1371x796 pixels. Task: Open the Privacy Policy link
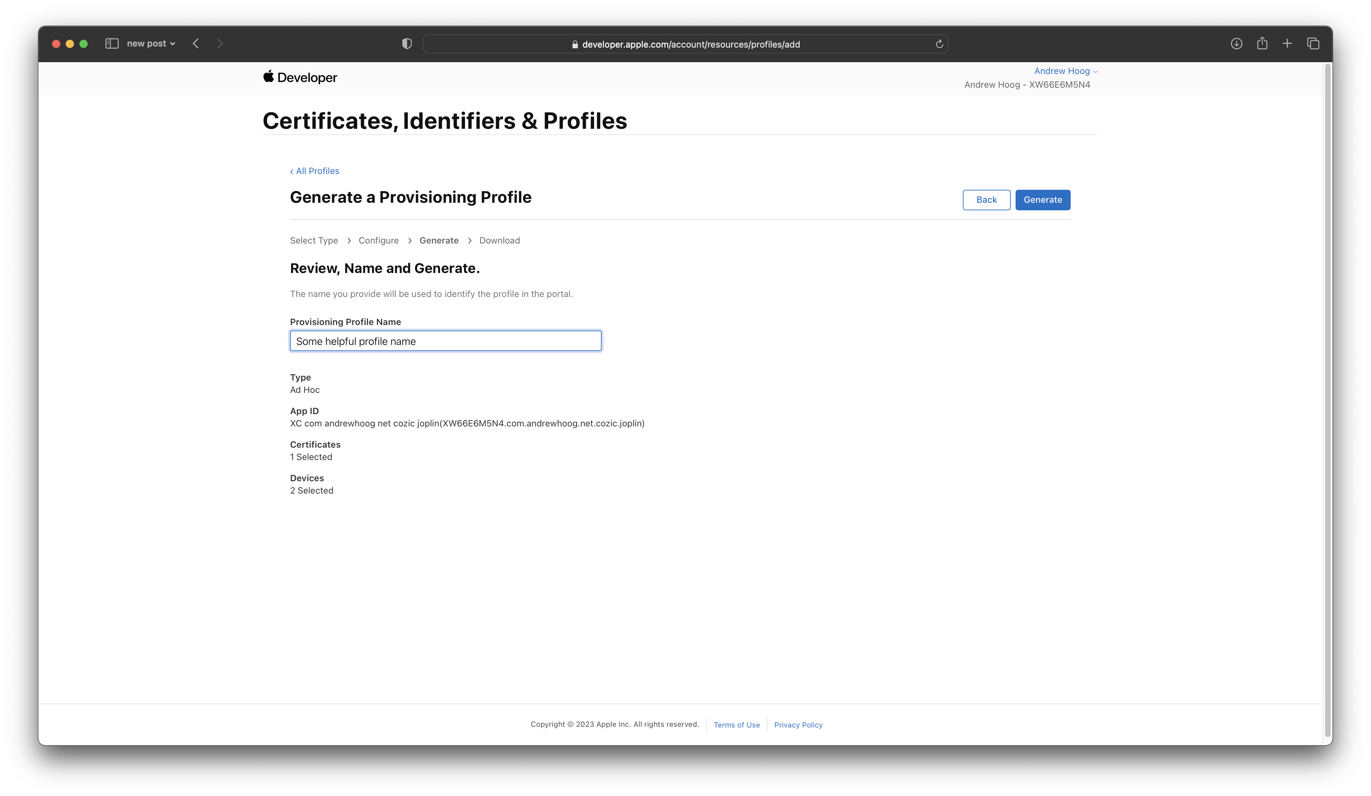(x=797, y=725)
